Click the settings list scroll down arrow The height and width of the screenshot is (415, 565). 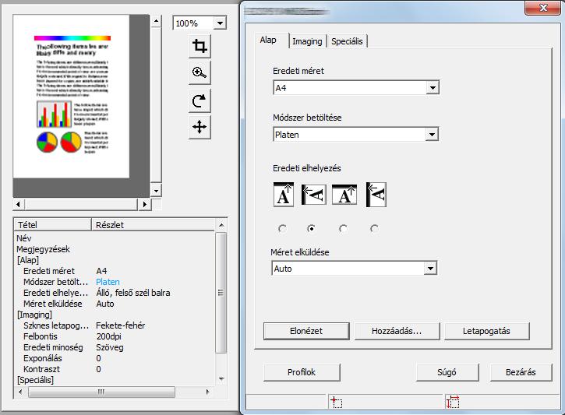coord(221,379)
